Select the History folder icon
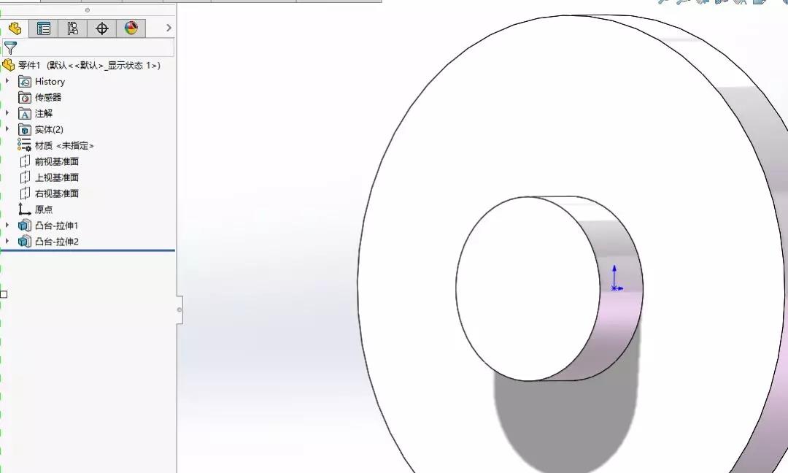Screen dimensions: 788x473 [x=25, y=82]
